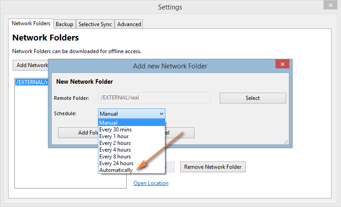Expand the Schedule dropdown arrow
This screenshot has height=207, width=341.
tap(161, 114)
